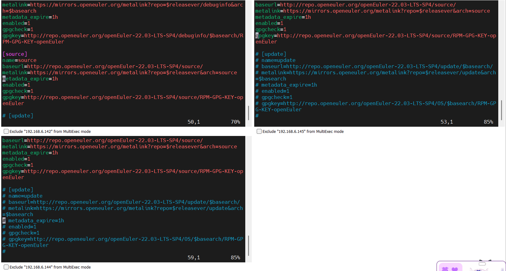
Task: Click scrollbar thumb of 192.168.6.142 terminal
Action: [248, 113]
